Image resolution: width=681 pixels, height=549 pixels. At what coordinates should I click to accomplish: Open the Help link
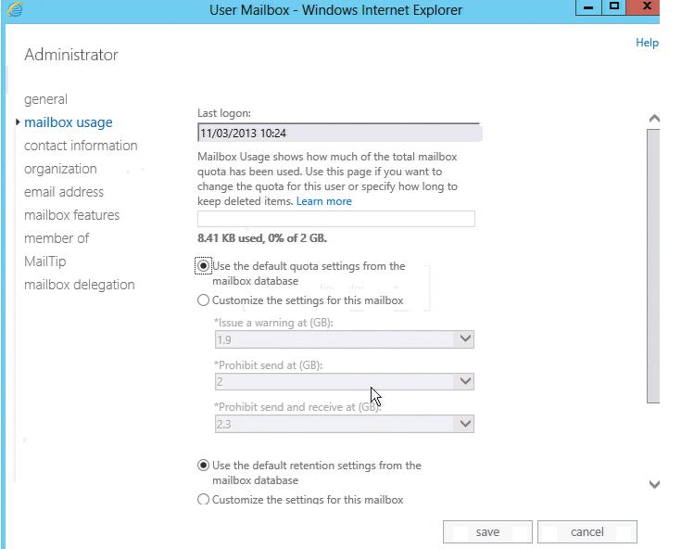pos(647,43)
